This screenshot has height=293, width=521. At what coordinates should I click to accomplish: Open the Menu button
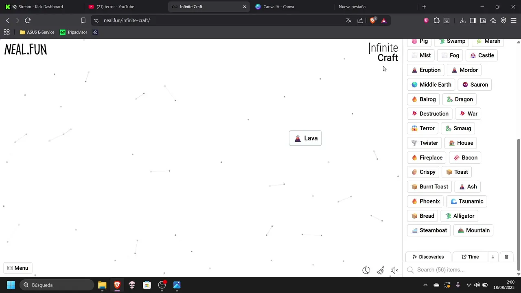click(18, 268)
